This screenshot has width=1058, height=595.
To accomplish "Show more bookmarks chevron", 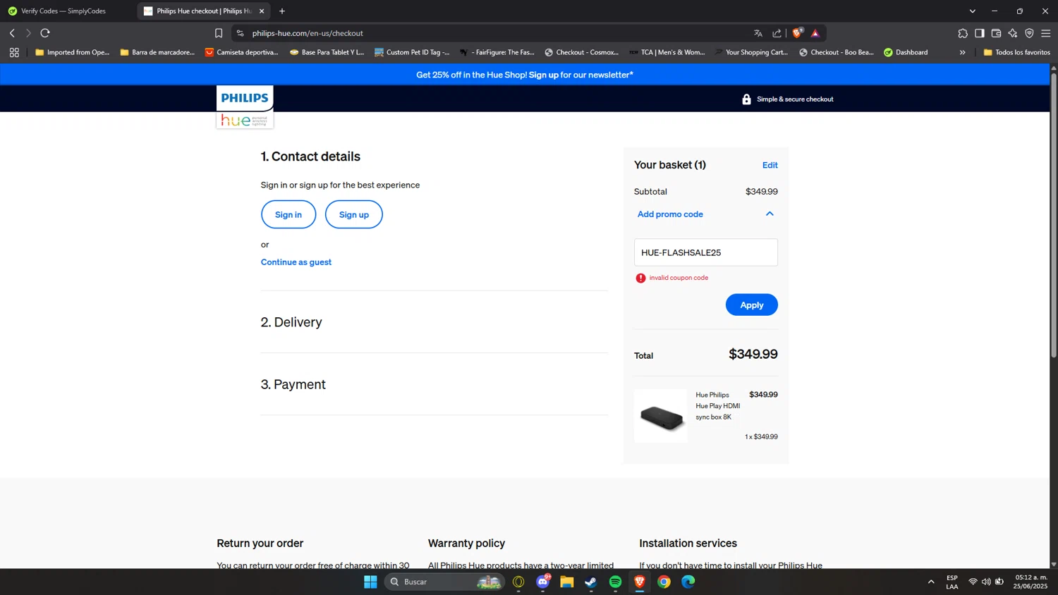I will pos(962,52).
